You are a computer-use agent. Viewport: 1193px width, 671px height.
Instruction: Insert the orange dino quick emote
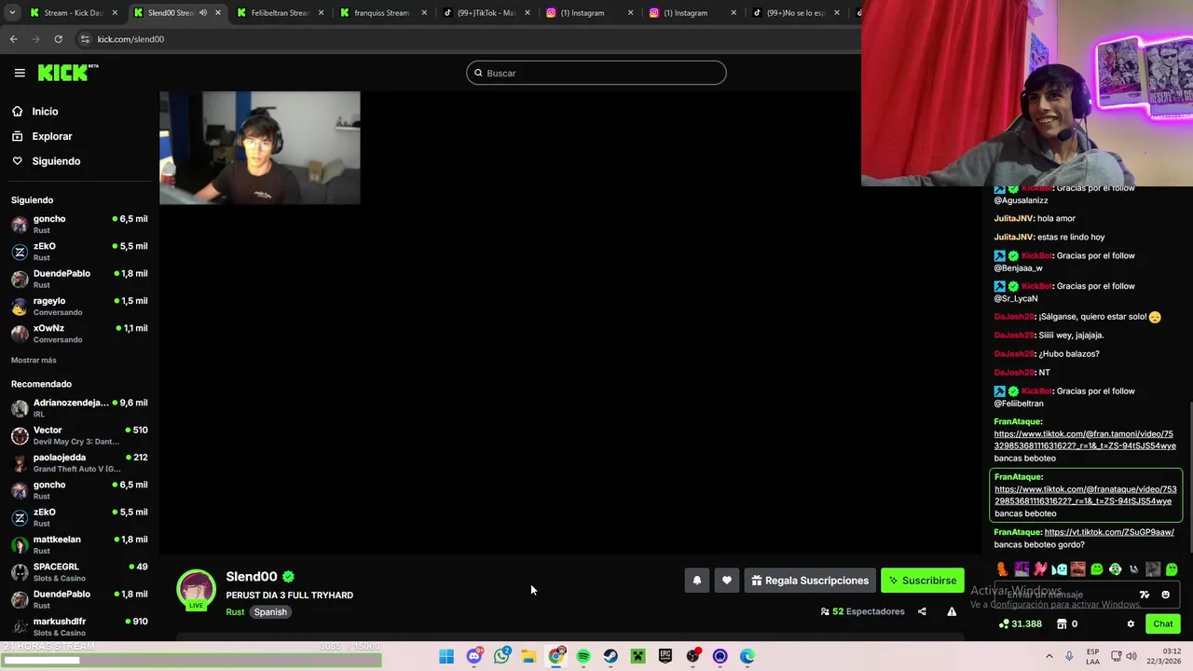pyautogui.click(x=1002, y=569)
